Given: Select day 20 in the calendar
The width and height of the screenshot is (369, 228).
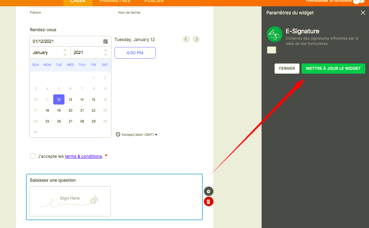Looking at the screenshot, I should coord(70,110).
